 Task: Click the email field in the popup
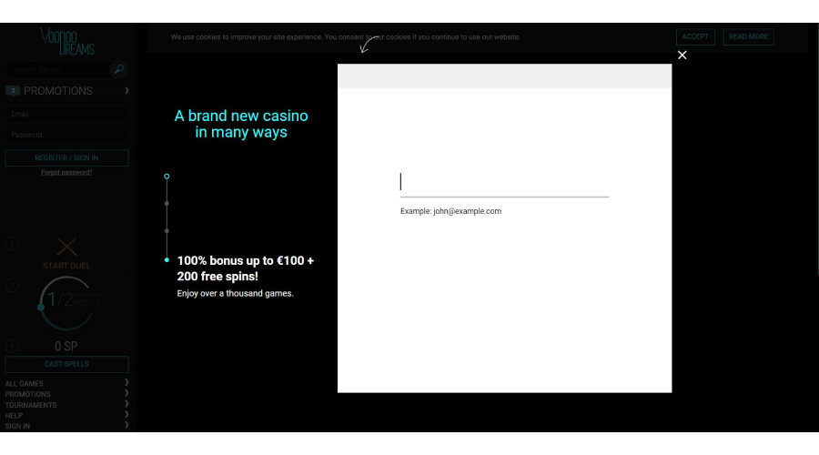pyautogui.click(x=504, y=183)
